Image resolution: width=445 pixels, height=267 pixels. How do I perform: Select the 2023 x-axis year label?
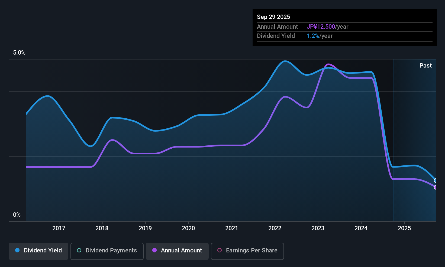point(318,228)
